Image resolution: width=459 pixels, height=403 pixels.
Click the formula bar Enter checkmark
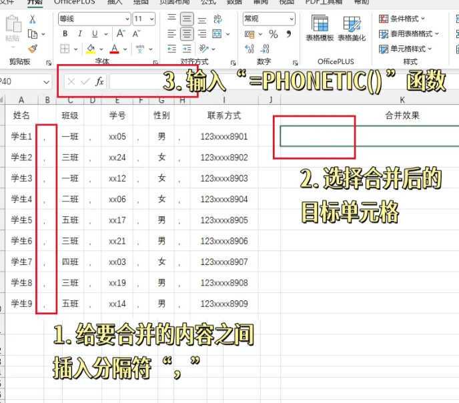click(85, 81)
